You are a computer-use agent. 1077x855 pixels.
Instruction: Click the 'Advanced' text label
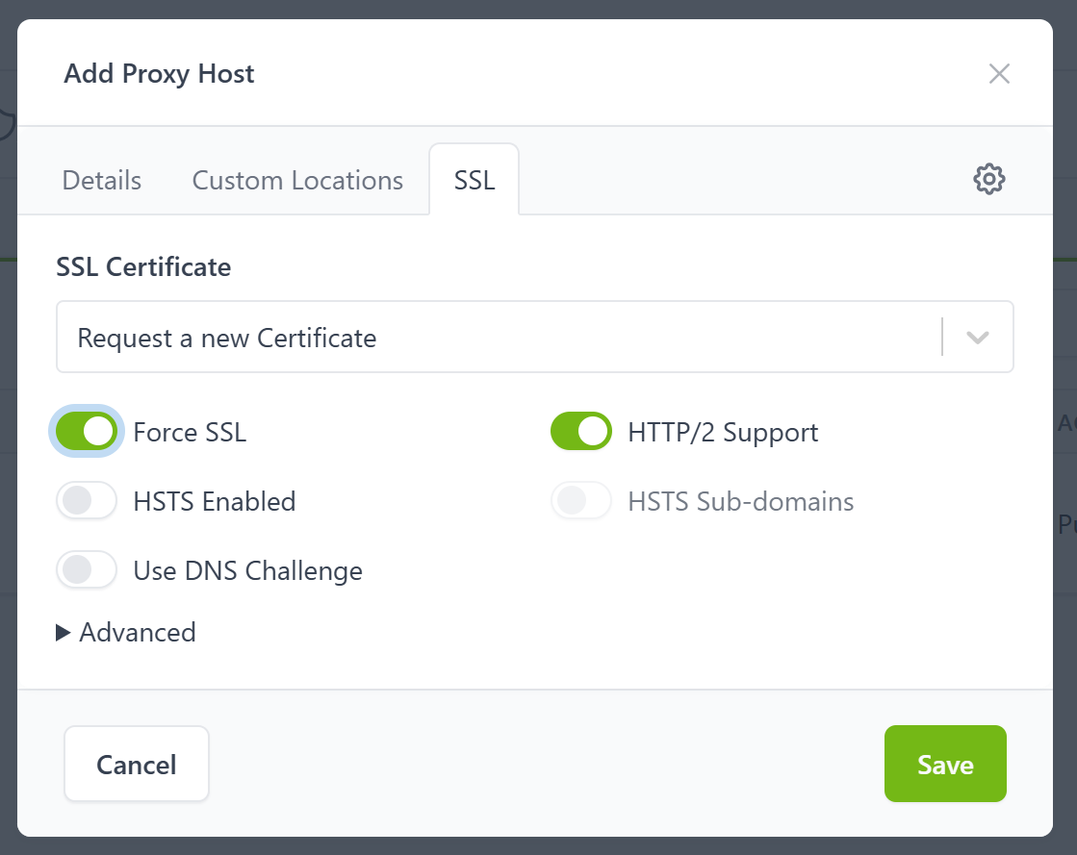pyautogui.click(x=138, y=632)
